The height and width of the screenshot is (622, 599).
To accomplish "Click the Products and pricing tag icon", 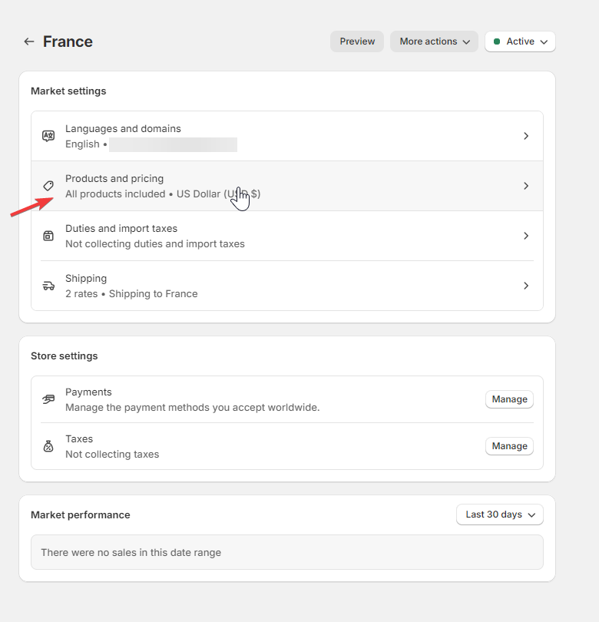I will coord(48,186).
